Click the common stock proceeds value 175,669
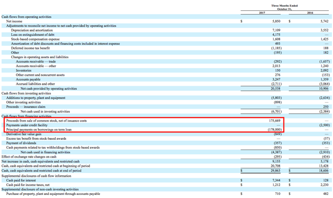The width and height of the screenshot is (333, 198). 275,121
